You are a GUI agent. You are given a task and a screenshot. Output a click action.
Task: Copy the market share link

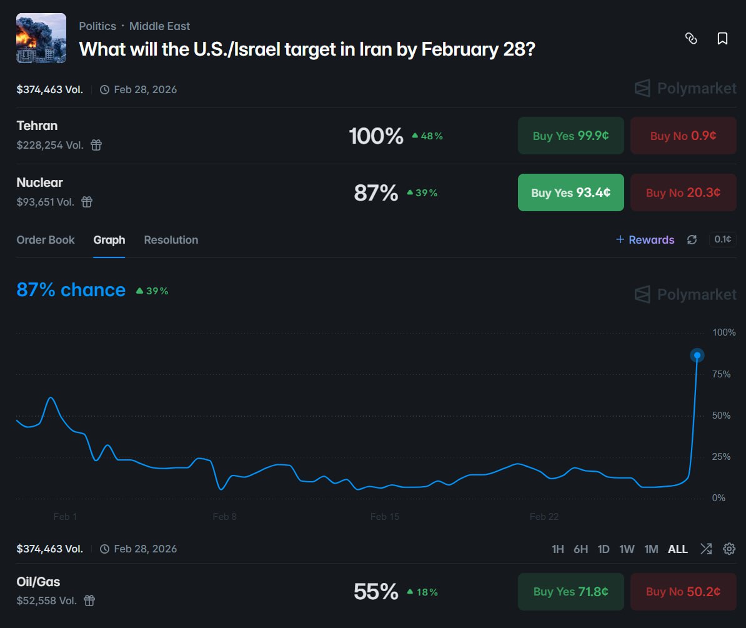click(x=692, y=38)
